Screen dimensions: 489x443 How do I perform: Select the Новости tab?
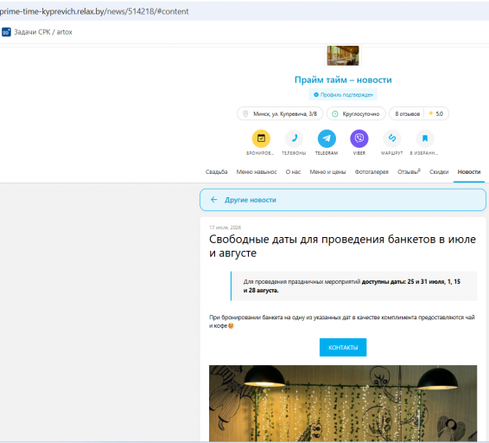pyautogui.click(x=469, y=172)
